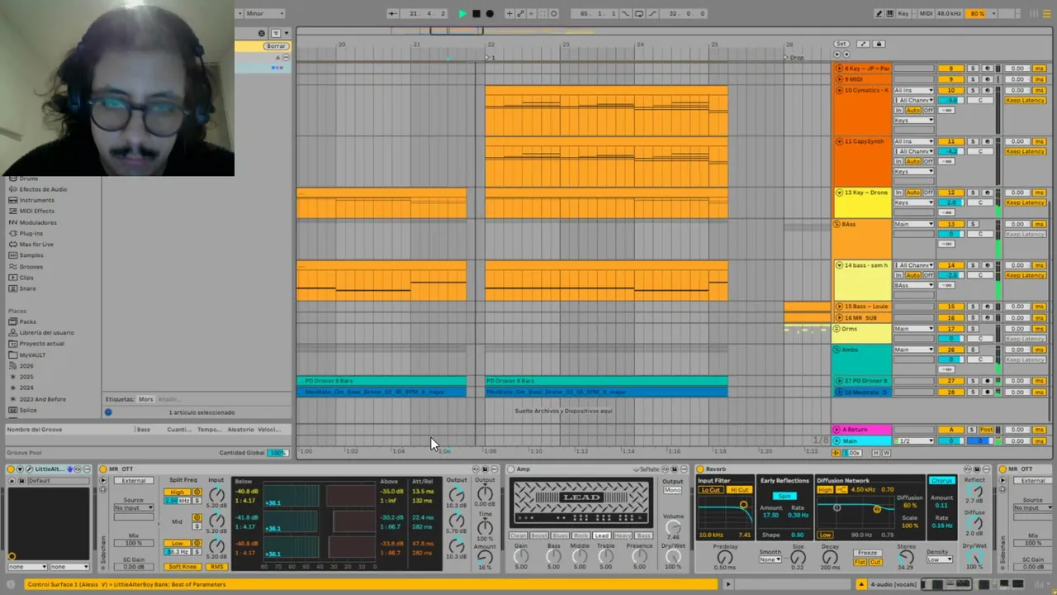The height and width of the screenshot is (595, 1057).
Task: Open the MyVAULT folder in Places
Action: 32,355
